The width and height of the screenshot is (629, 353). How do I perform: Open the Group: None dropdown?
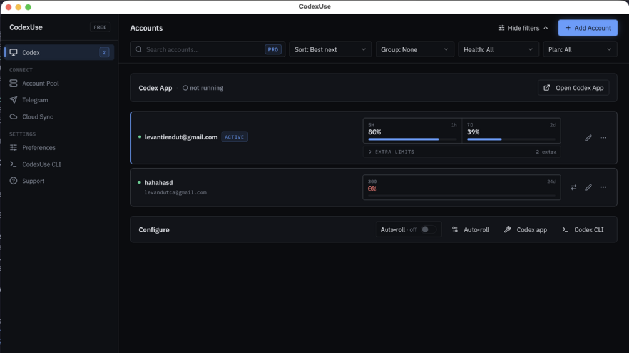tap(415, 49)
